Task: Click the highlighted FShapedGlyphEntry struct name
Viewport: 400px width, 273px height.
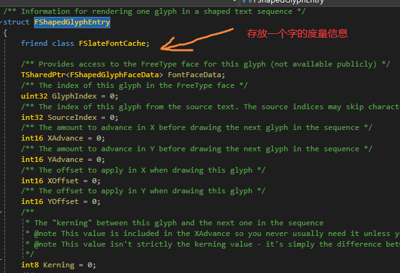Action: point(72,23)
